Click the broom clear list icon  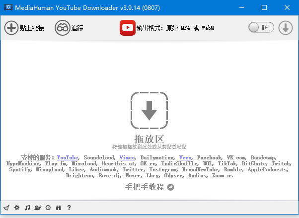[x=6, y=208]
